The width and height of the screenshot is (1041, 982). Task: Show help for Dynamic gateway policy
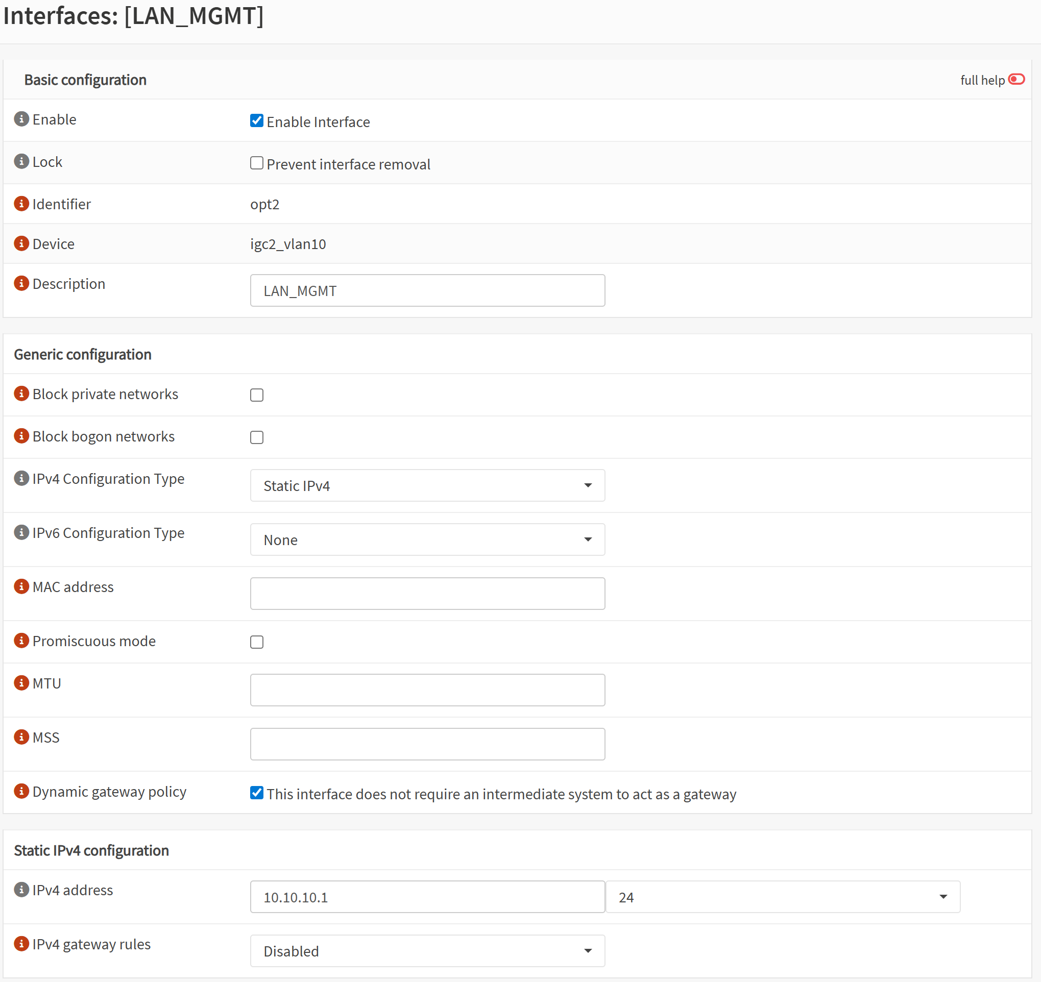click(21, 791)
